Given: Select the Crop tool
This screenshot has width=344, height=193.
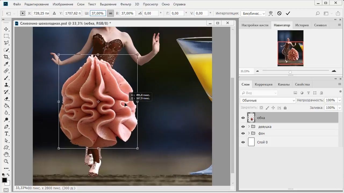Looking at the screenshot, I should (x=6, y=57).
